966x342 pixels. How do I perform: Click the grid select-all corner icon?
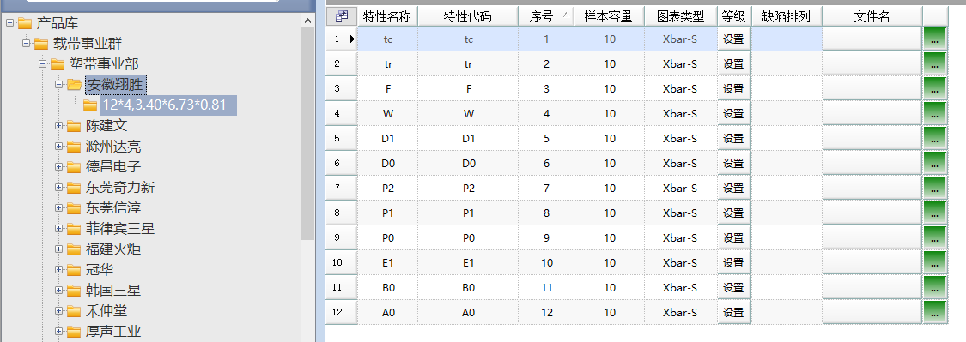(x=341, y=16)
